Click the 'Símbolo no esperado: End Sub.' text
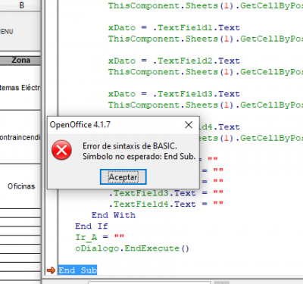Viewport: 303px width, 284px height. tap(139, 157)
